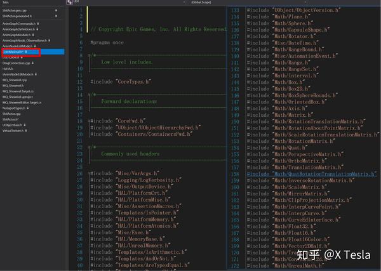Open AnimNodeEditMode.h tab
Screen dimensions: 381x271
click(18, 46)
